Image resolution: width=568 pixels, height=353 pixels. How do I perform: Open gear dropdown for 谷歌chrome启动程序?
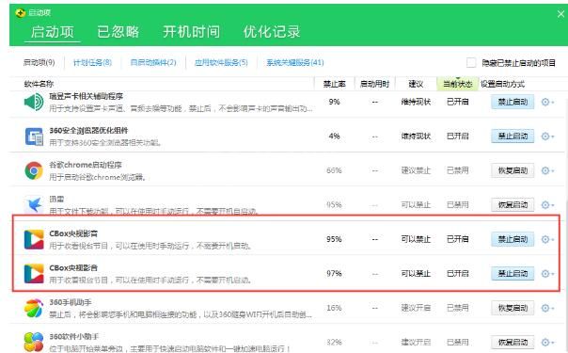pos(547,170)
